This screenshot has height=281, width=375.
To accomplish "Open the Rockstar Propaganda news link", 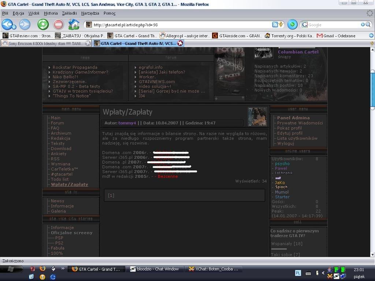I will [x=75, y=67].
